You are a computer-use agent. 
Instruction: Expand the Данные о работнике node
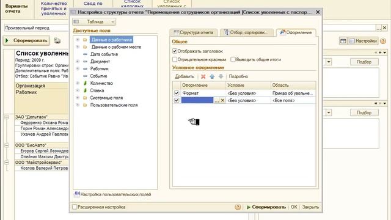pos(78,40)
